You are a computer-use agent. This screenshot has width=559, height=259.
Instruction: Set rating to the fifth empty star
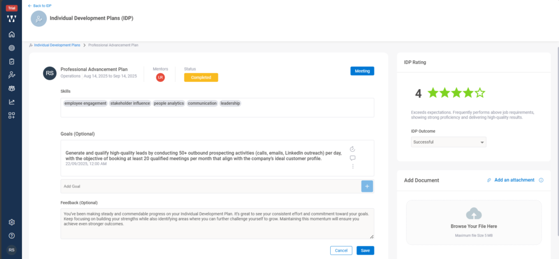pos(480,93)
